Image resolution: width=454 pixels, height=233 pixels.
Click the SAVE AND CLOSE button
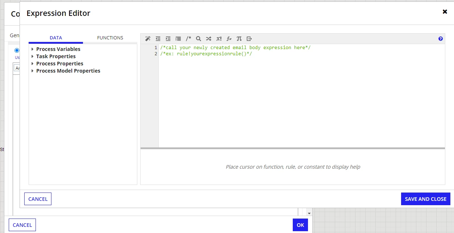[x=426, y=199]
